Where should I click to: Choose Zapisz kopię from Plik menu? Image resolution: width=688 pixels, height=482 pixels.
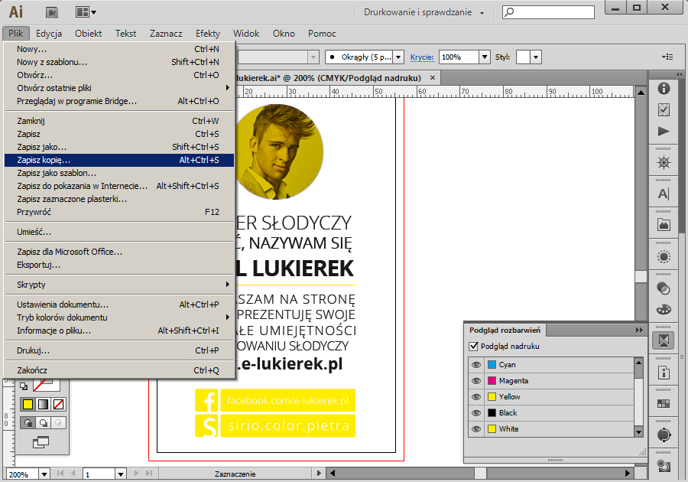pos(118,160)
